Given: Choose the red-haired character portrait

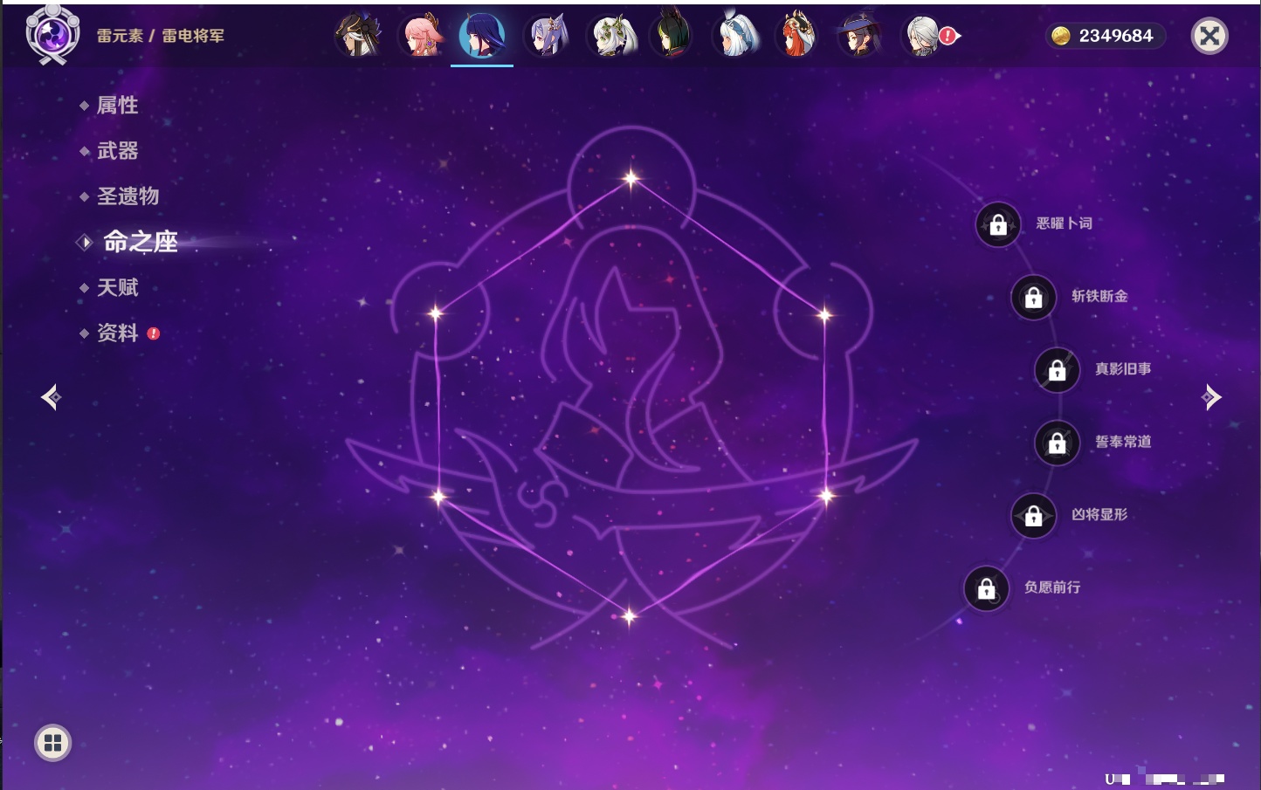Looking at the screenshot, I should [x=796, y=36].
